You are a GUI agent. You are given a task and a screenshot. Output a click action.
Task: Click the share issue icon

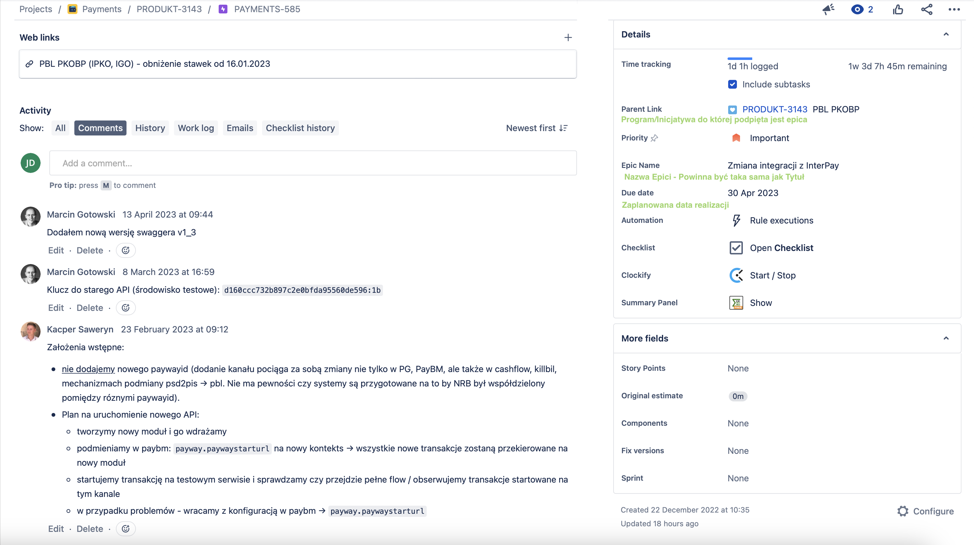(926, 9)
